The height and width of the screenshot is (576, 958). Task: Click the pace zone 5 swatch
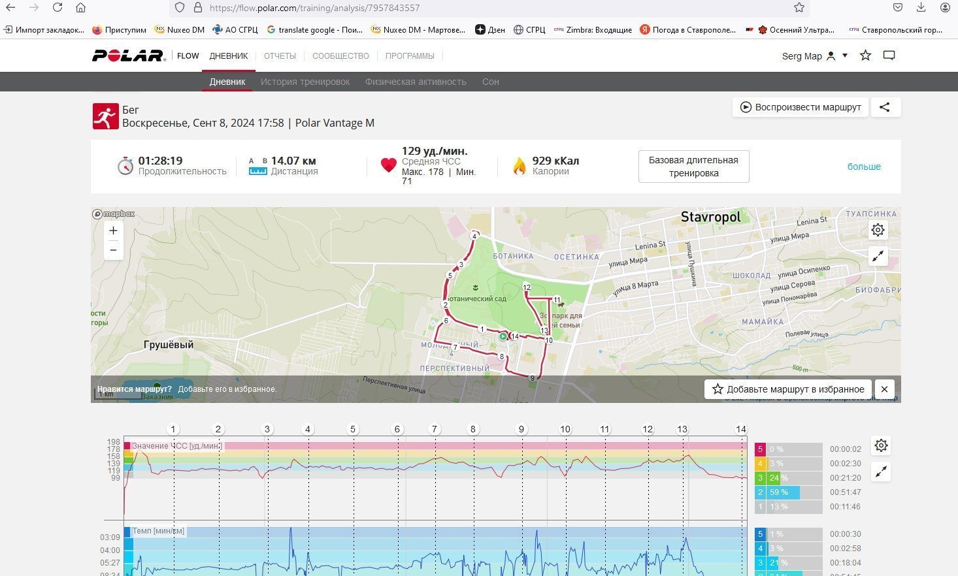click(760, 534)
